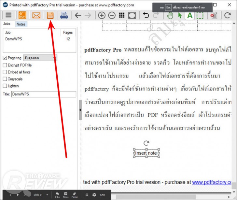
Task: Collapse the left side panel
Action: point(80,110)
